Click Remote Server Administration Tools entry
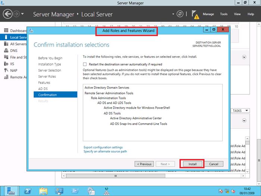 click(109, 93)
